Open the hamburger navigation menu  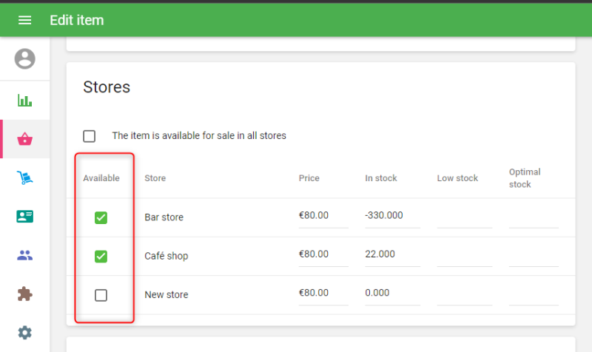(24, 20)
